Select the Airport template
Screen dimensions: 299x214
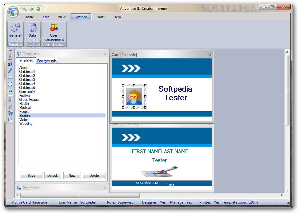(62, 68)
